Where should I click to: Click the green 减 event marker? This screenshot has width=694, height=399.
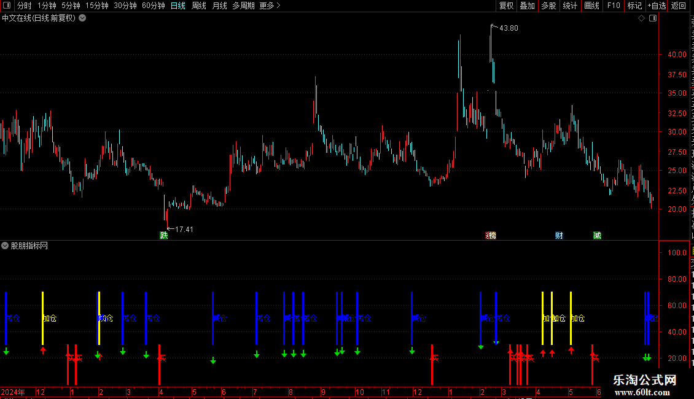coord(597,235)
